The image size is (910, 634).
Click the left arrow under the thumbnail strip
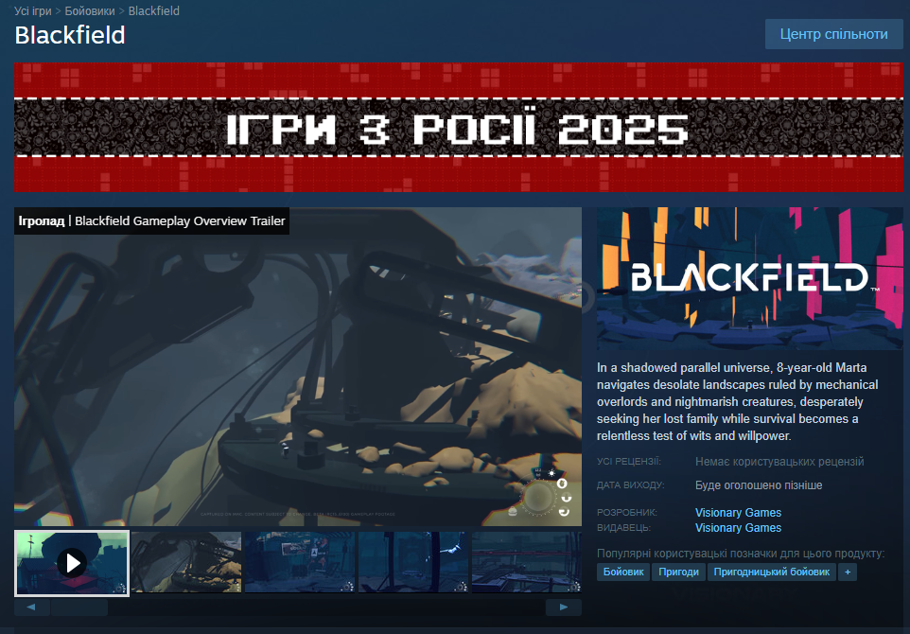point(31,608)
